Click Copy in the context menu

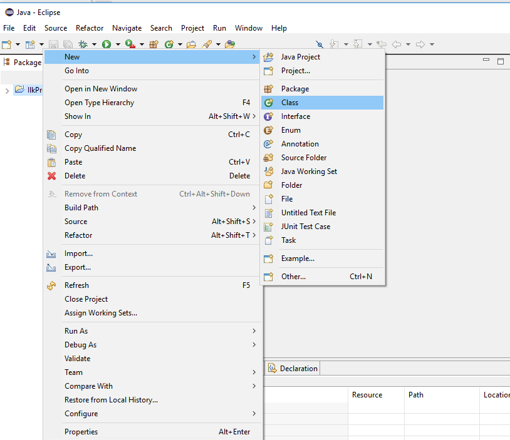point(152,135)
